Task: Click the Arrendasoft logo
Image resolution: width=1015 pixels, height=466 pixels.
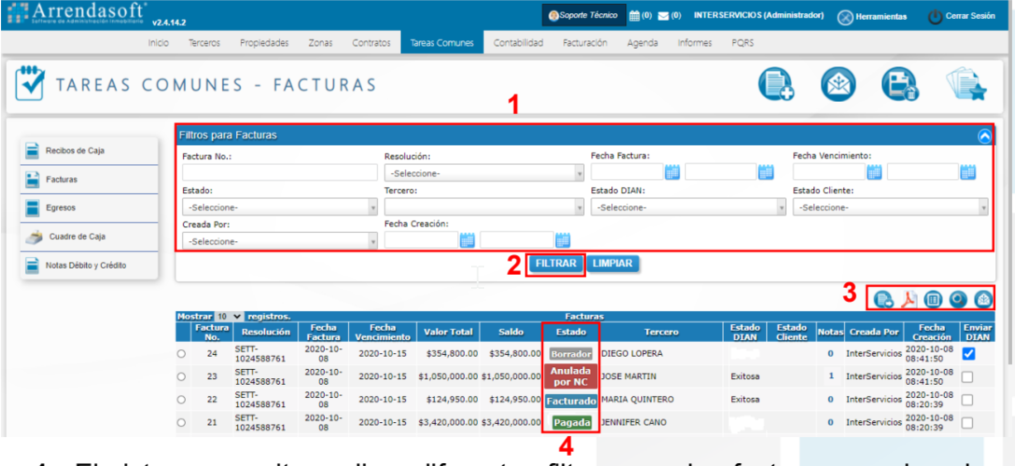Action: click(76, 14)
